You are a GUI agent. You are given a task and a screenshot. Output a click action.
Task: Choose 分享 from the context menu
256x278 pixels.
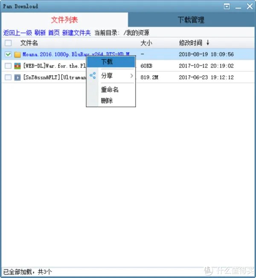pyautogui.click(x=111, y=76)
